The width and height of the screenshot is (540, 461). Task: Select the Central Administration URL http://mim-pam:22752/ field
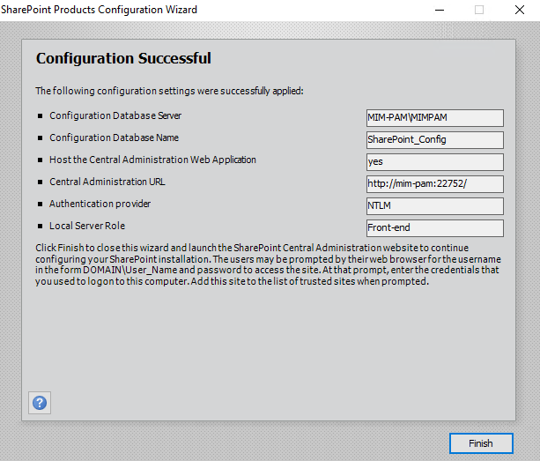[x=434, y=183]
